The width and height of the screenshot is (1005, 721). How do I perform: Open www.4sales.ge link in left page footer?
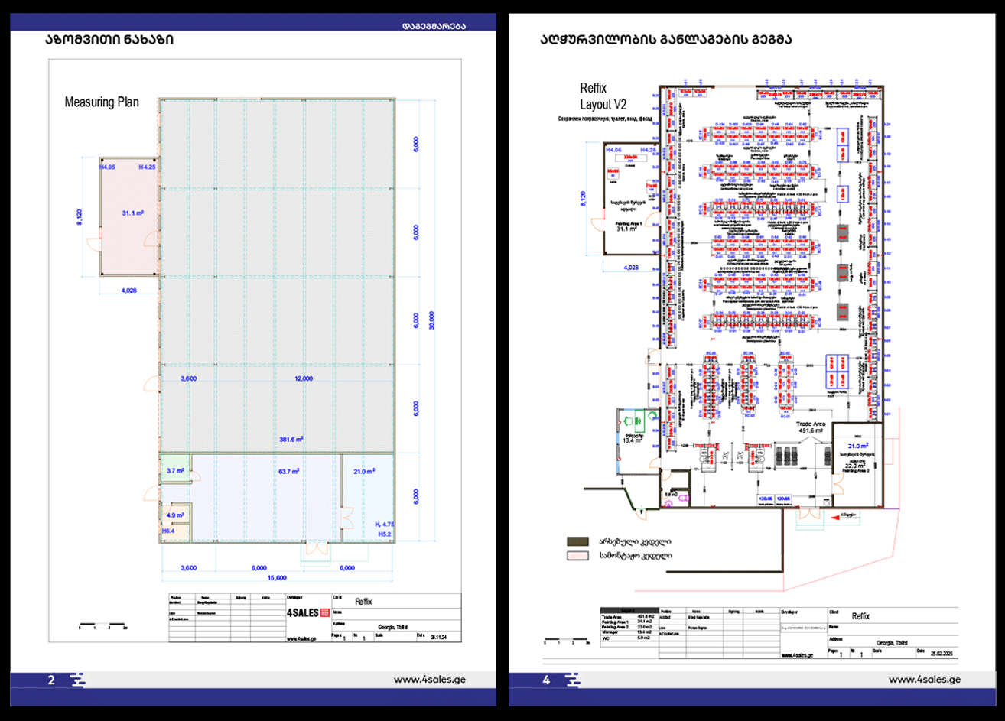point(430,680)
